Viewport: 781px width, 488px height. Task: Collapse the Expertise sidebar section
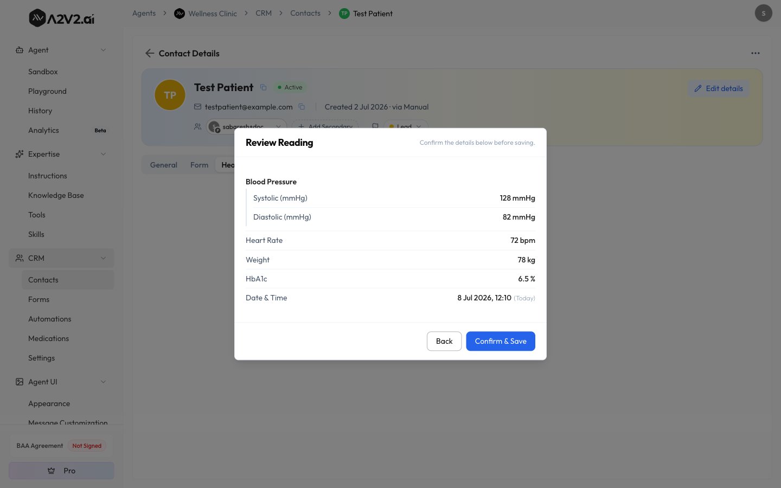tap(103, 154)
